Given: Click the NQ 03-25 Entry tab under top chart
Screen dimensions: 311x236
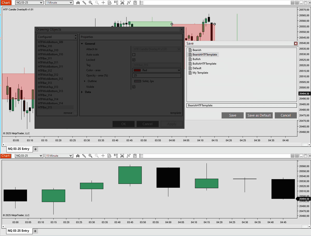Looking at the screenshot, I should (x=19, y=149).
